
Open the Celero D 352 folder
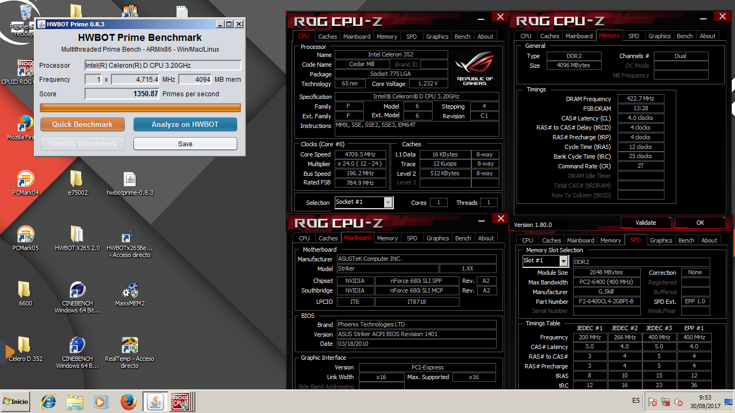(25, 349)
